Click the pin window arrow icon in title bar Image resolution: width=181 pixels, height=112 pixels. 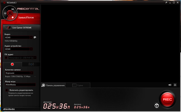point(166,2)
